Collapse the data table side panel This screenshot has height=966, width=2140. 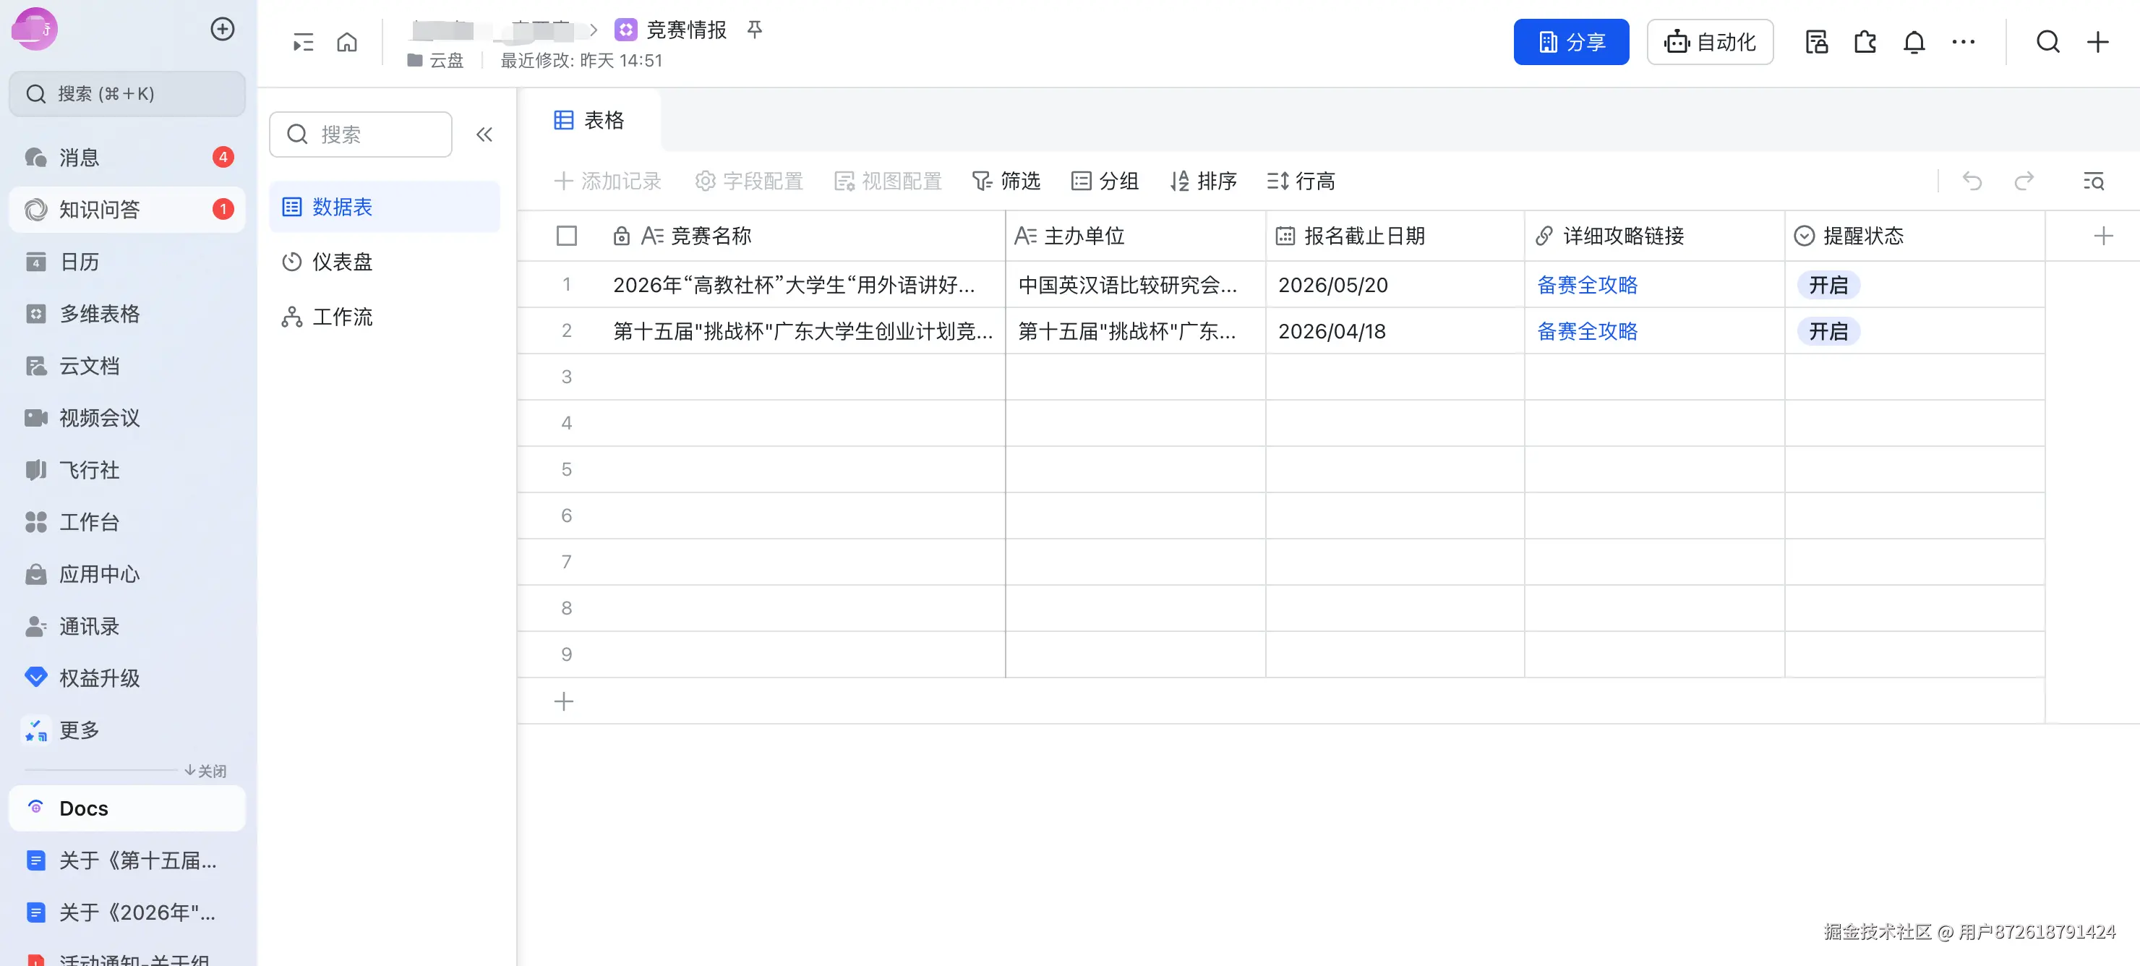484,134
